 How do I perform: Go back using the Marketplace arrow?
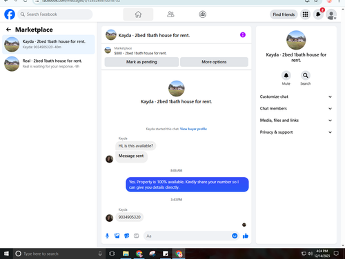pyautogui.click(x=8, y=30)
